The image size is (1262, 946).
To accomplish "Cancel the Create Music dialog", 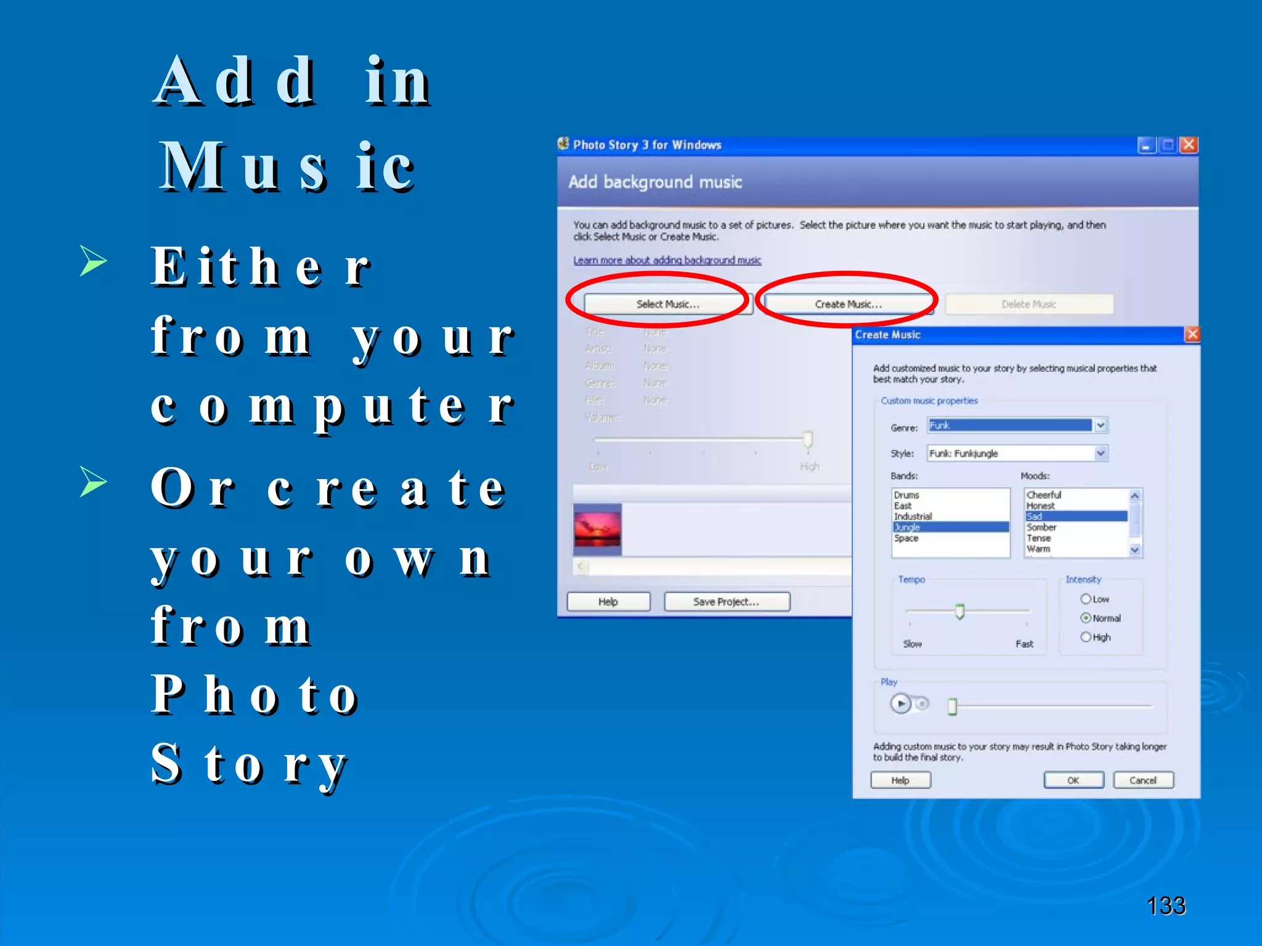I will click(x=1143, y=780).
